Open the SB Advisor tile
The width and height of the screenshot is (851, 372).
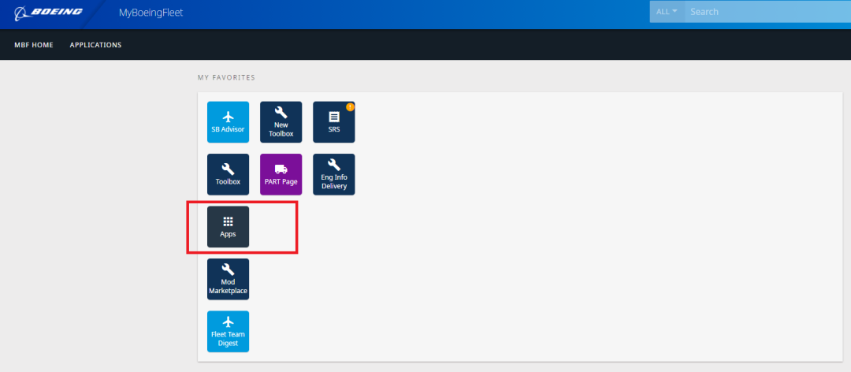point(228,122)
